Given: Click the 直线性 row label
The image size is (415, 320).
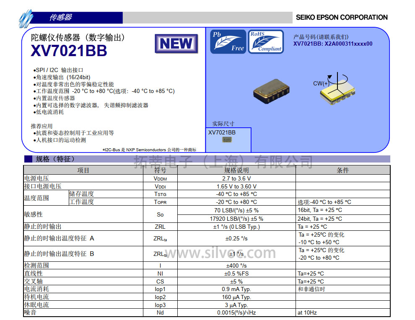Looking at the screenshot, I should tap(34, 274).
